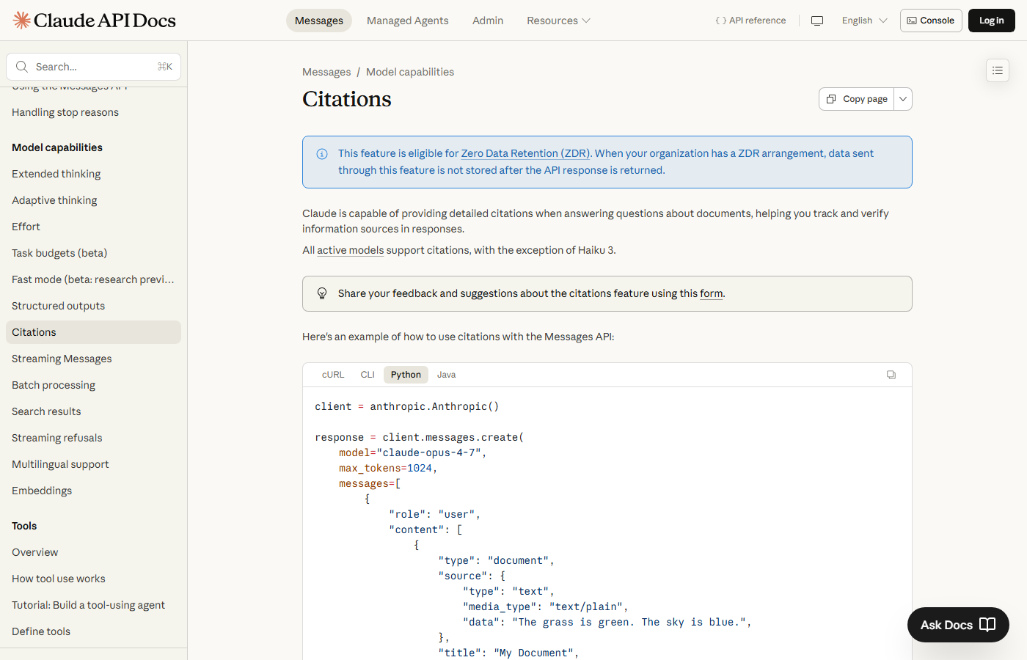Open Tutorial: Build a tool-using agent

click(93, 605)
